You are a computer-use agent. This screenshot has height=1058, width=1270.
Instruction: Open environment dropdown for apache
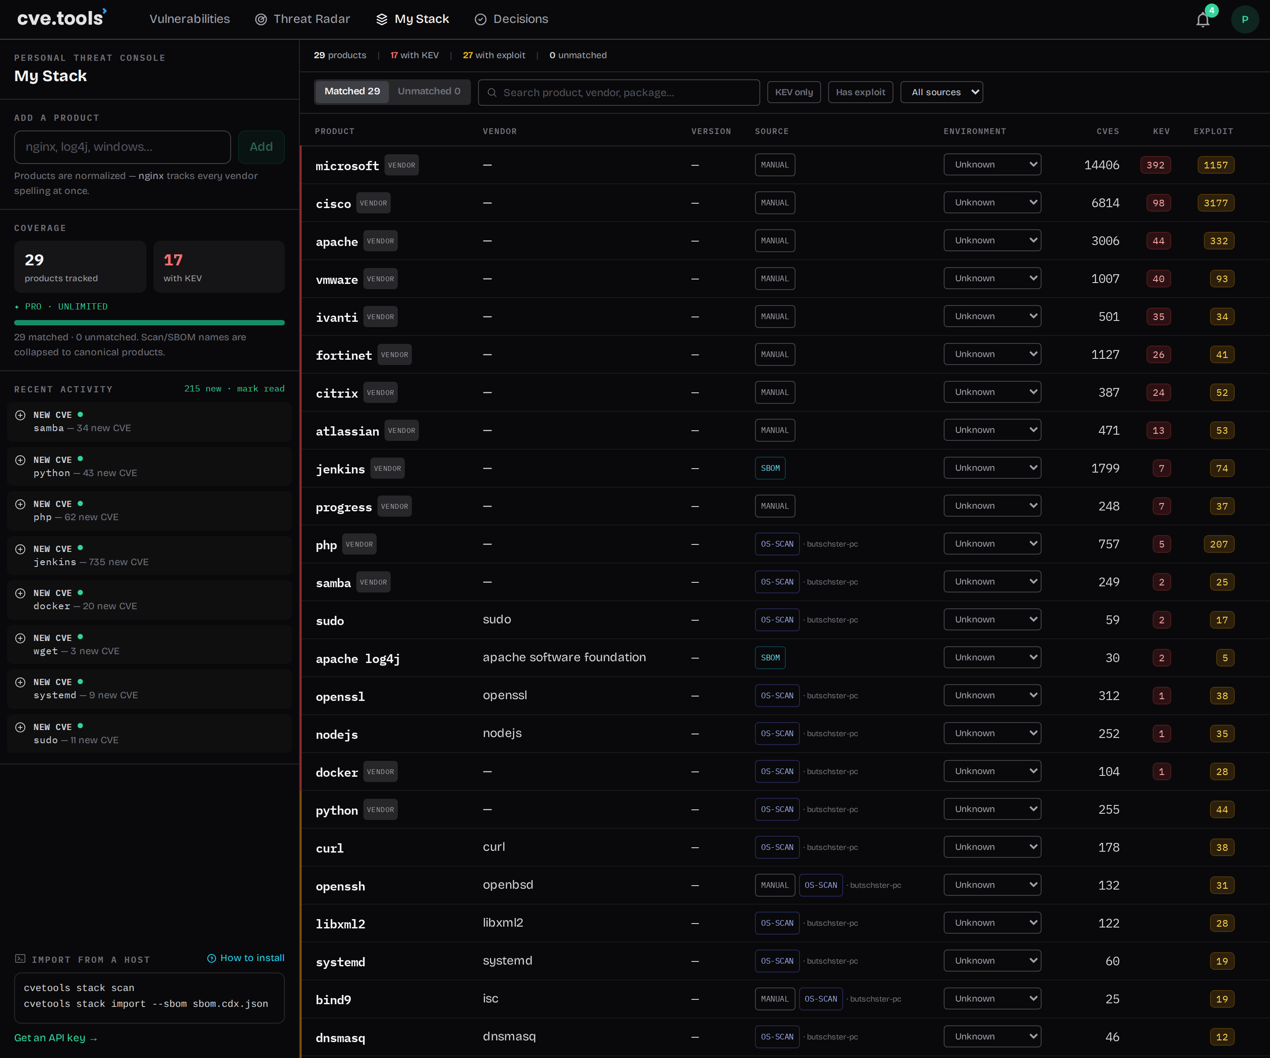(x=992, y=241)
